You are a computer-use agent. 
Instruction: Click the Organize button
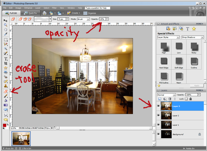coord(90,13)
